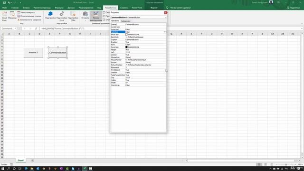Screen dimensions: 304x171
Task: Open the Review (Рецензирование) tab
Action: (86, 8)
